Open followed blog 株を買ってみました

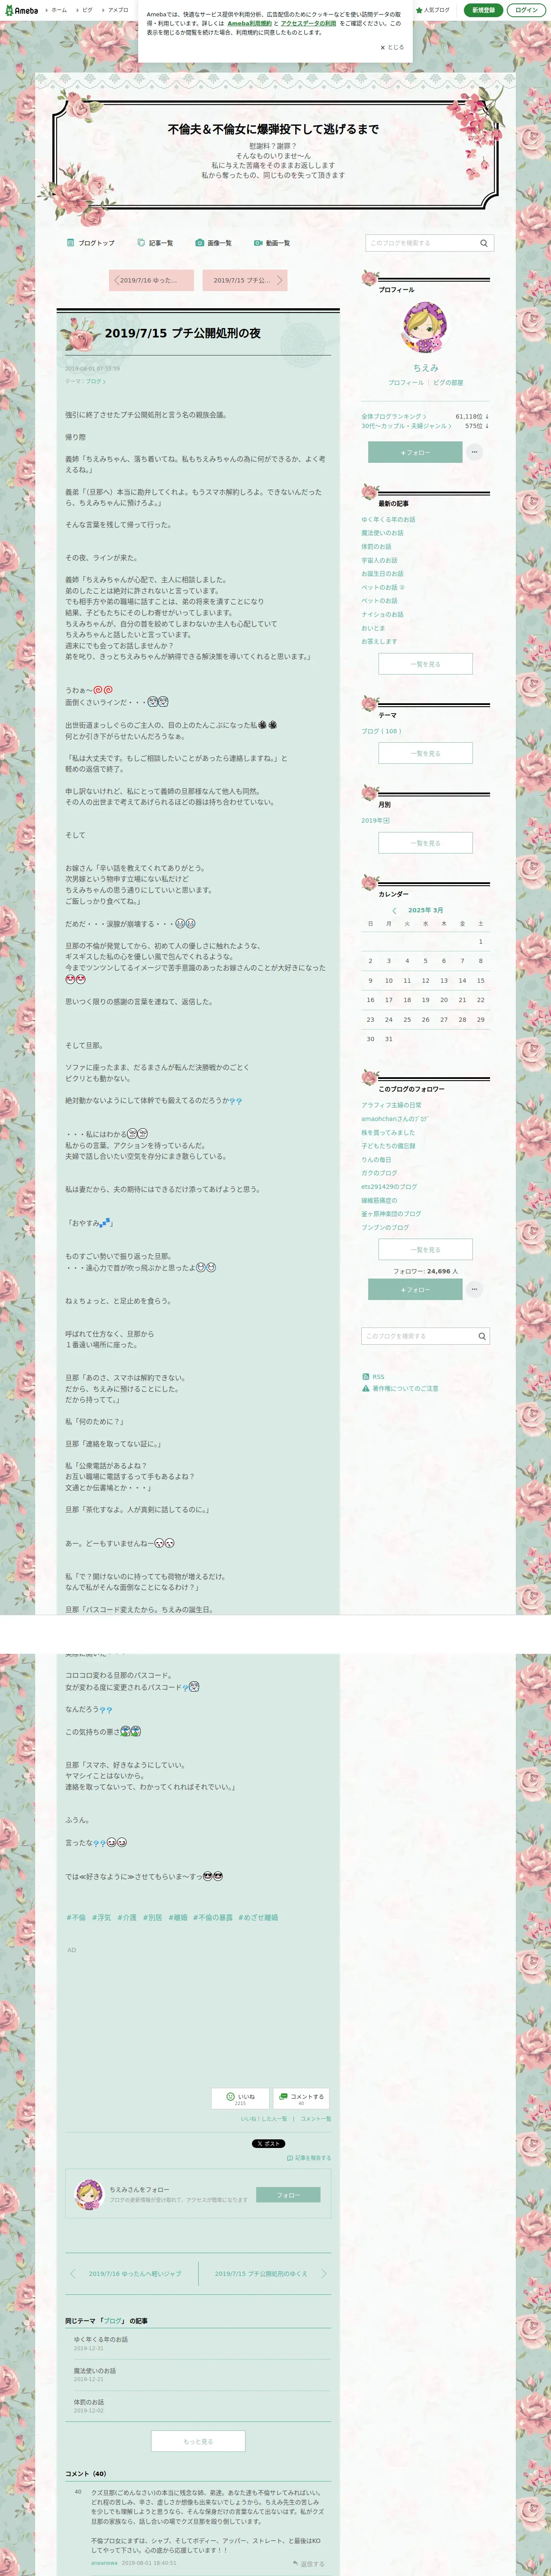pos(388,1133)
